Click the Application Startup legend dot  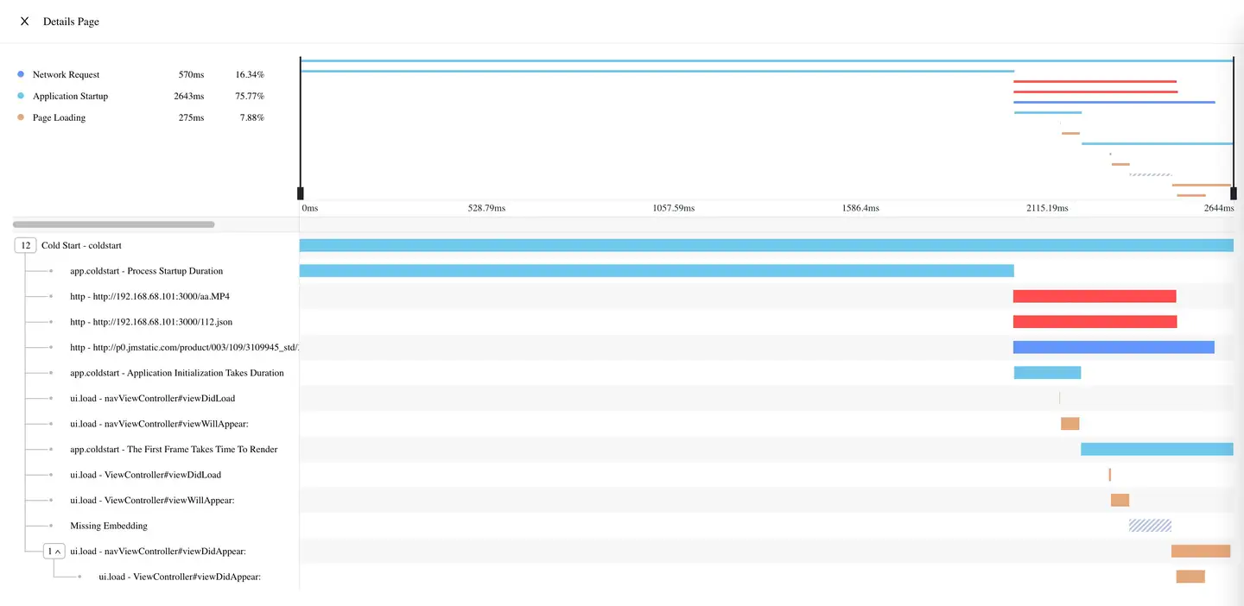(21, 97)
